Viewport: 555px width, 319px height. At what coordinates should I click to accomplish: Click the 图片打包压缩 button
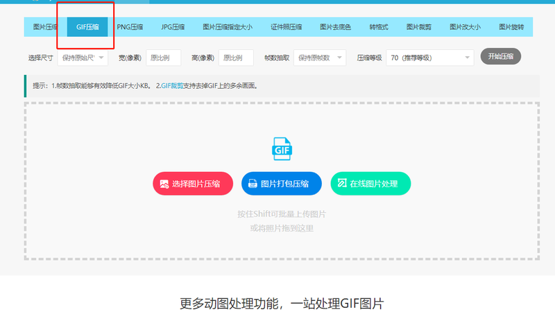point(282,184)
